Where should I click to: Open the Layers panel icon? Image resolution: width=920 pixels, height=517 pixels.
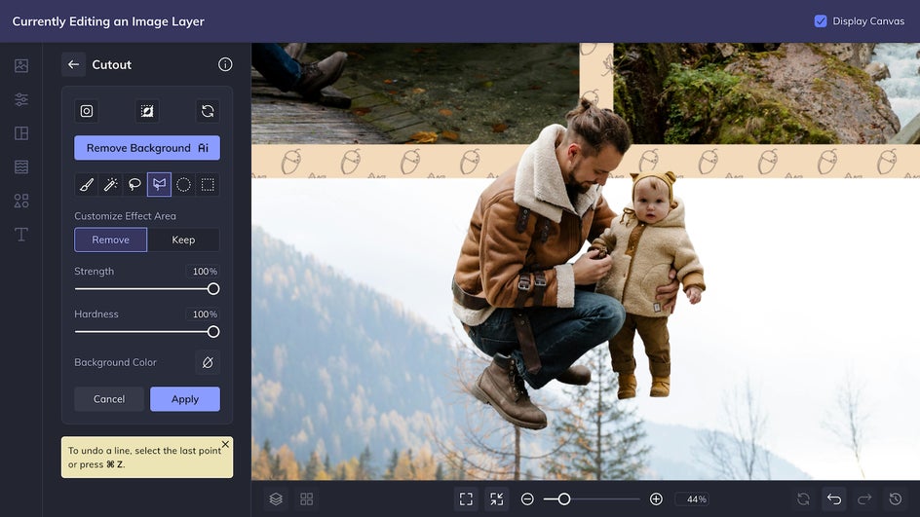[x=276, y=499]
